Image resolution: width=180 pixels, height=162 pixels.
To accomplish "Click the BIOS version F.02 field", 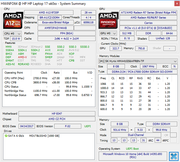I will (68, 126).
